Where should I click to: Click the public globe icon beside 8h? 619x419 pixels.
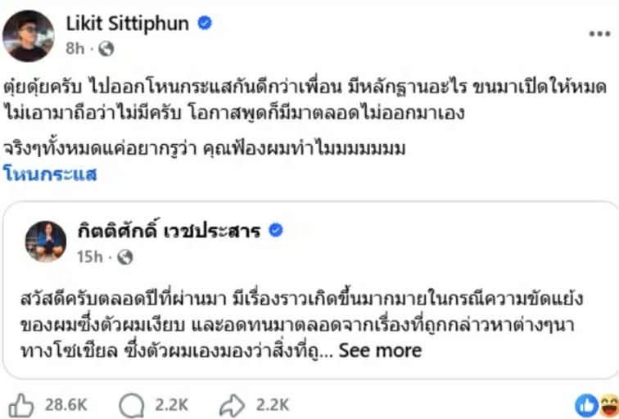point(106,49)
